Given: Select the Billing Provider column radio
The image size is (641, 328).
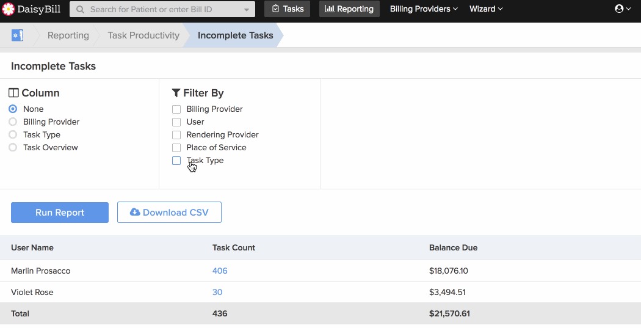Looking at the screenshot, I should (13, 122).
